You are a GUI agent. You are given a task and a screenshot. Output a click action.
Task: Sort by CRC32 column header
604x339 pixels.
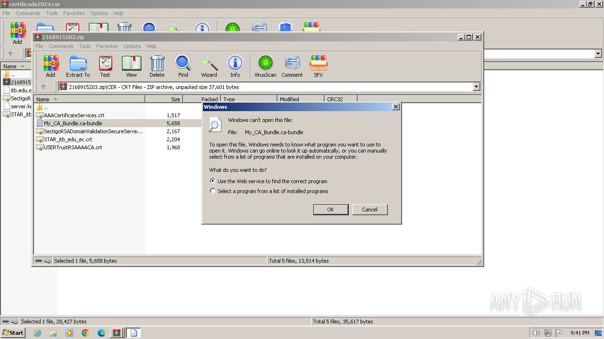click(341, 99)
